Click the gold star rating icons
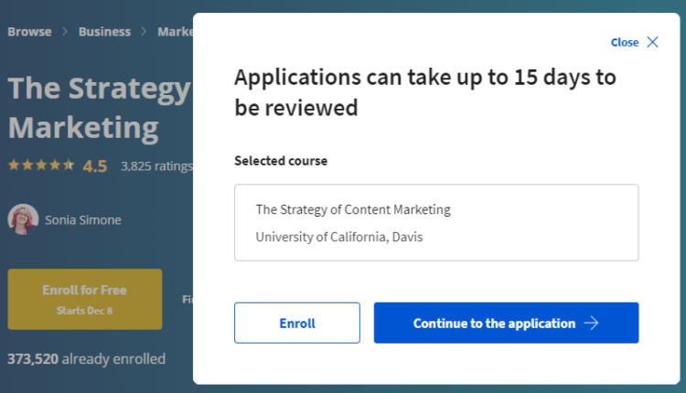 41,165
